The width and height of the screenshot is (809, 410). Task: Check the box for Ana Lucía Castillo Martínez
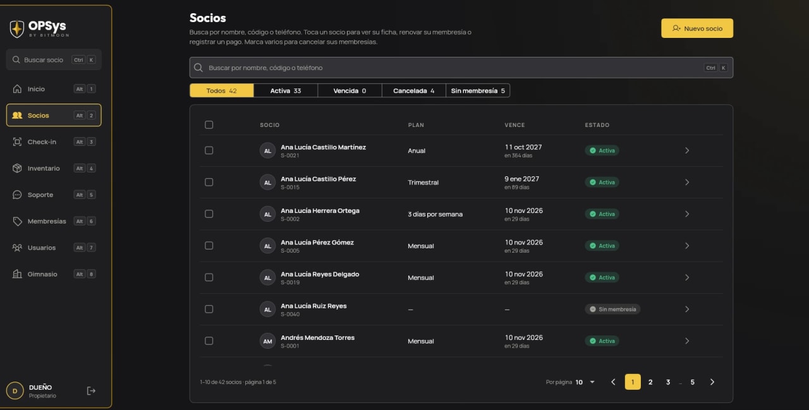(209, 150)
